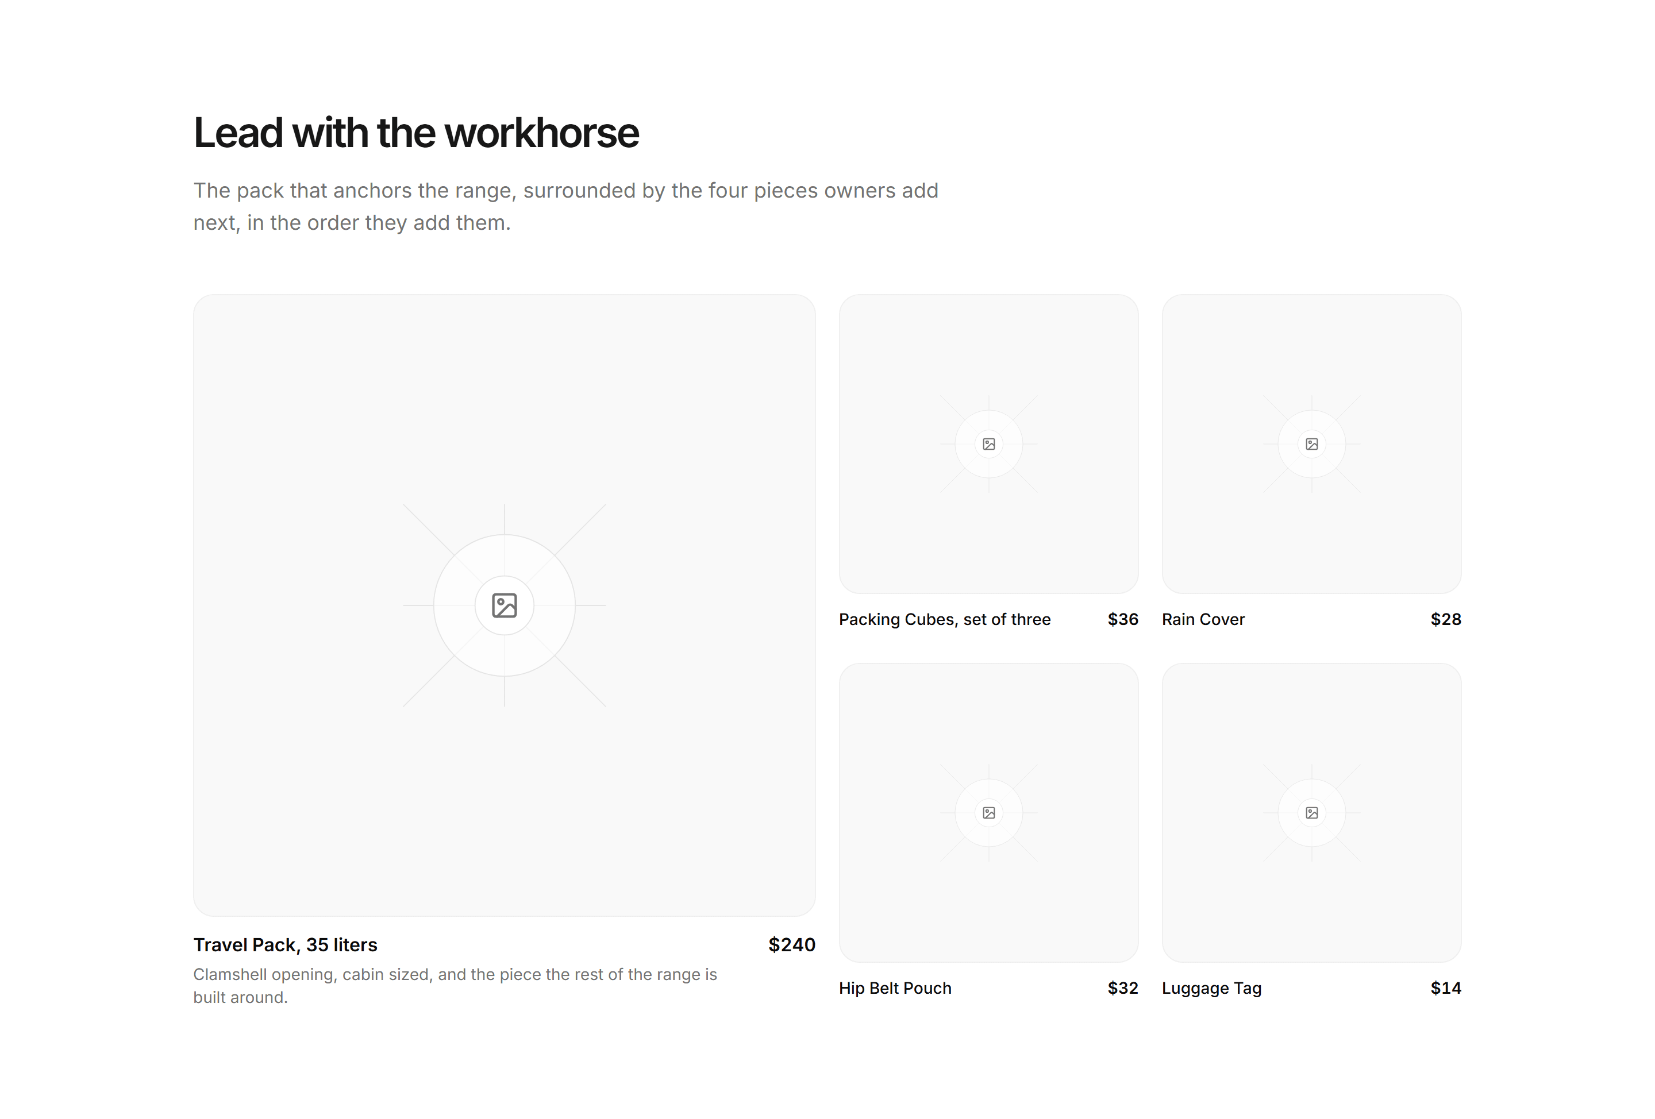The width and height of the screenshot is (1655, 1119).
Task: Click the $32 price
Action: [1122, 988]
